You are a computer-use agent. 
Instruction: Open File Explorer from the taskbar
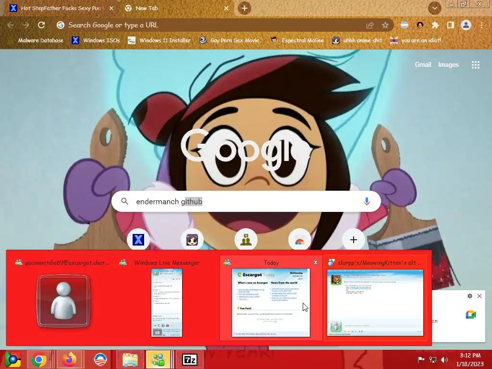pyautogui.click(x=130, y=359)
